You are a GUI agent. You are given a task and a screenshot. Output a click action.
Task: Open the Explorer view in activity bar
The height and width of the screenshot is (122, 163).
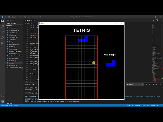(3, 21)
